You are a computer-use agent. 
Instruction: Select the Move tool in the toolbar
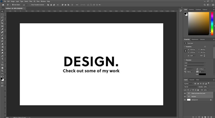(2, 11)
